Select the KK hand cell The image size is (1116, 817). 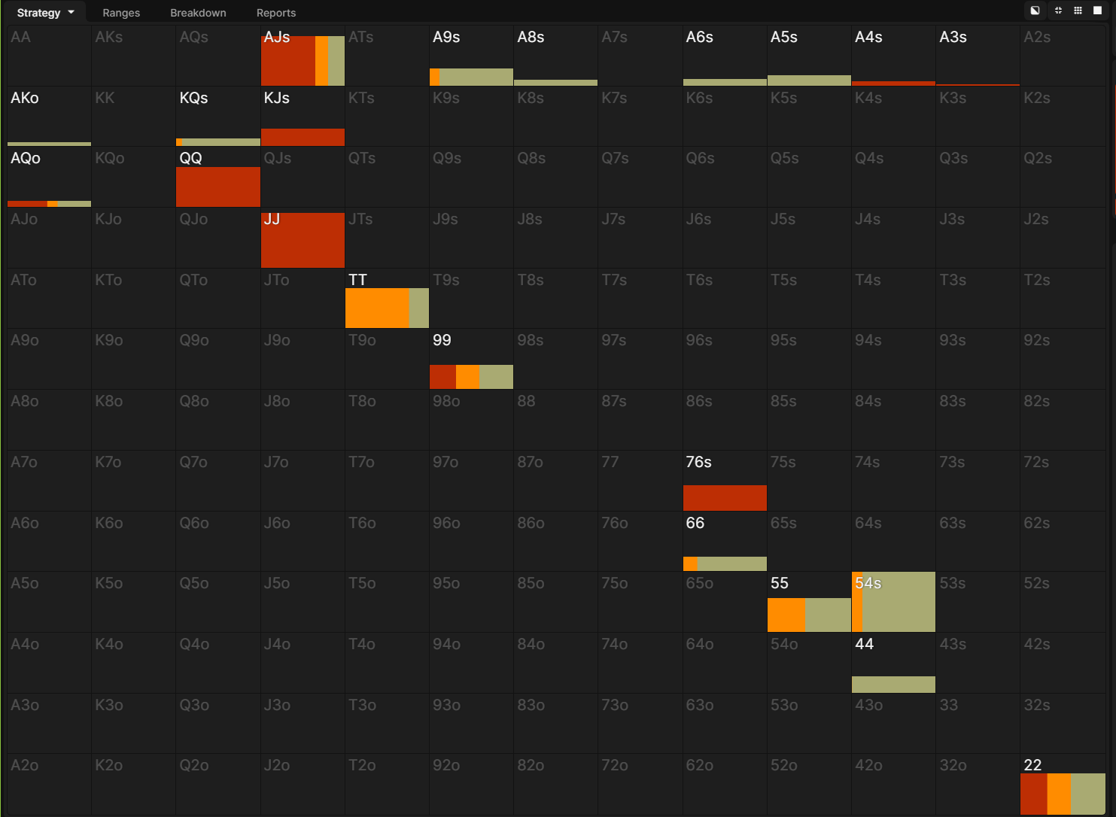133,117
